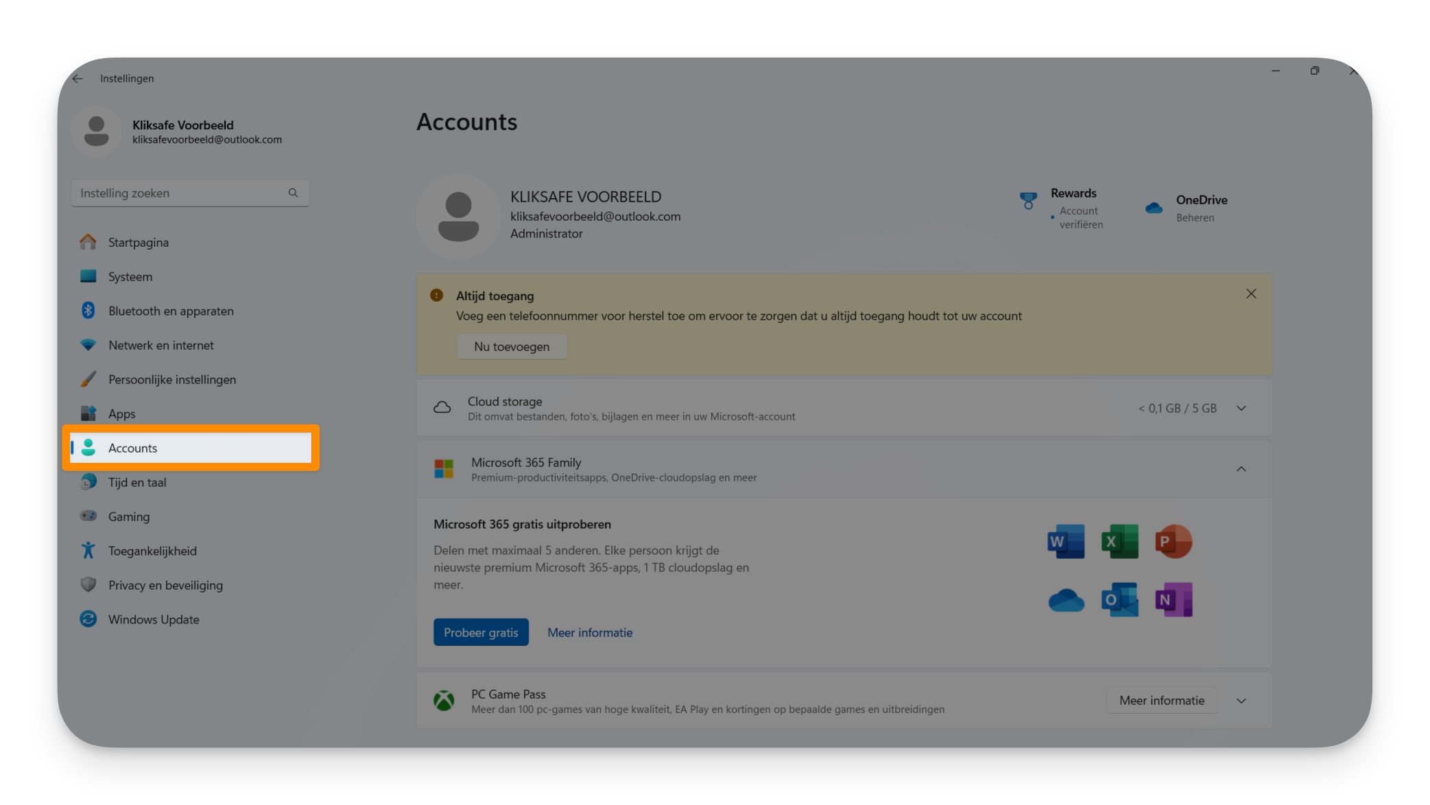
Task: Click the yellow warning icon beside Altijd toegang
Action: (x=436, y=296)
